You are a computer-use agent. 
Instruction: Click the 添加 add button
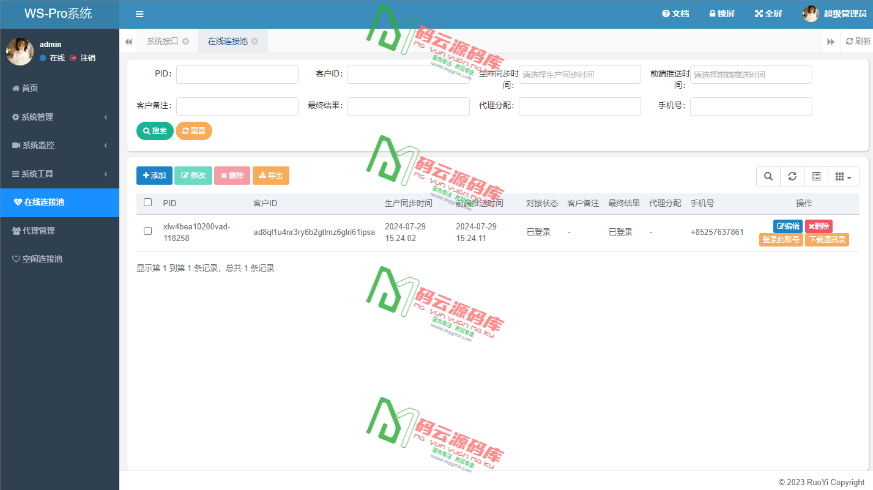[154, 175]
